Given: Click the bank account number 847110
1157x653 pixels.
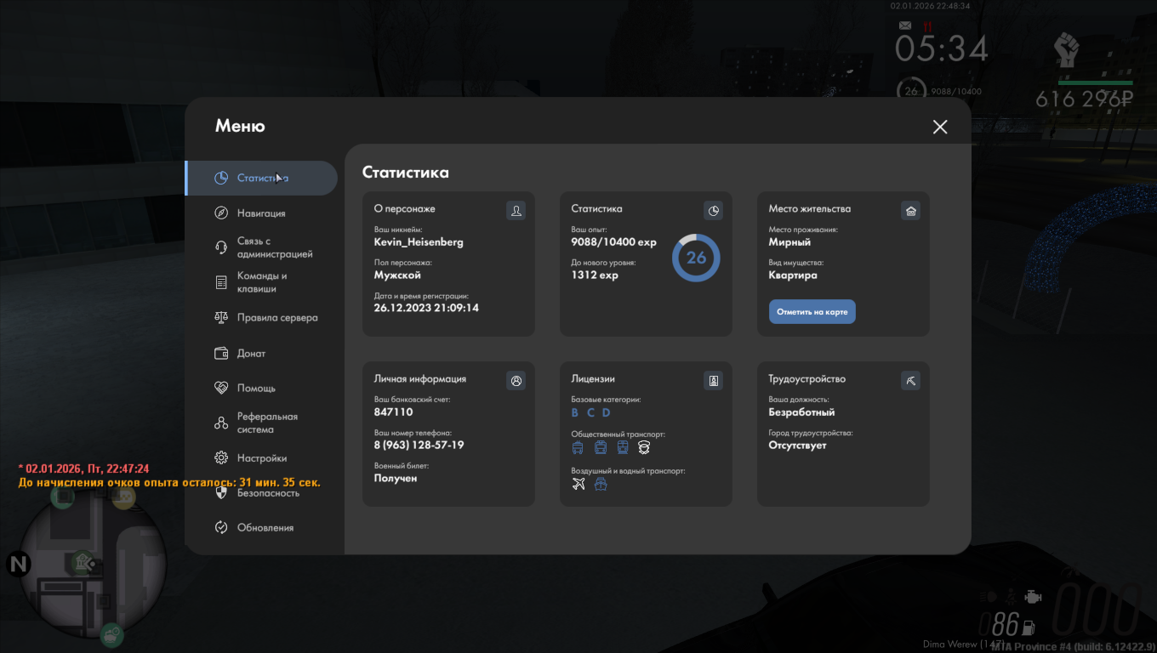Looking at the screenshot, I should click(x=393, y=412).
